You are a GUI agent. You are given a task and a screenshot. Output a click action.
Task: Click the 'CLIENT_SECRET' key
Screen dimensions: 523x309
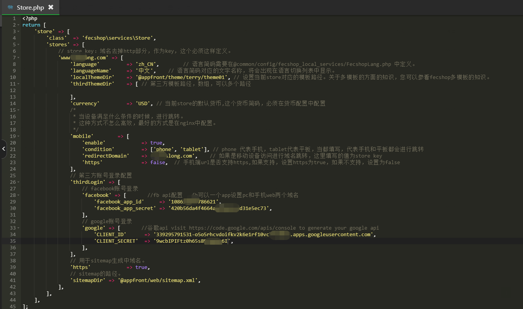tap(116, 241)
